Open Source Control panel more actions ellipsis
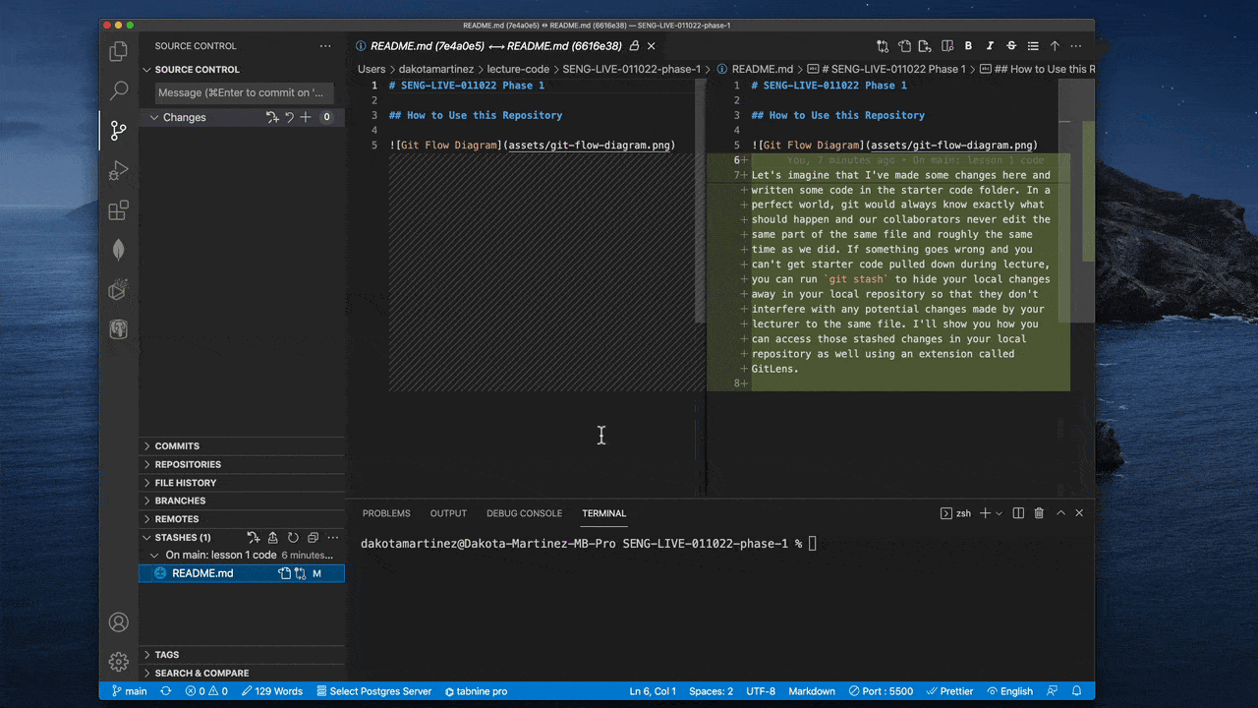 click(325, 46)
